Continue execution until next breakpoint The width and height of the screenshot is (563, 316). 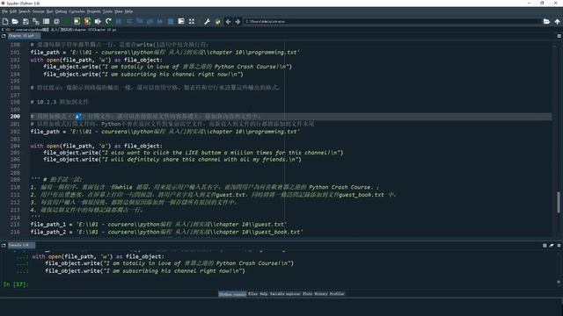click(x=160, y=21)
